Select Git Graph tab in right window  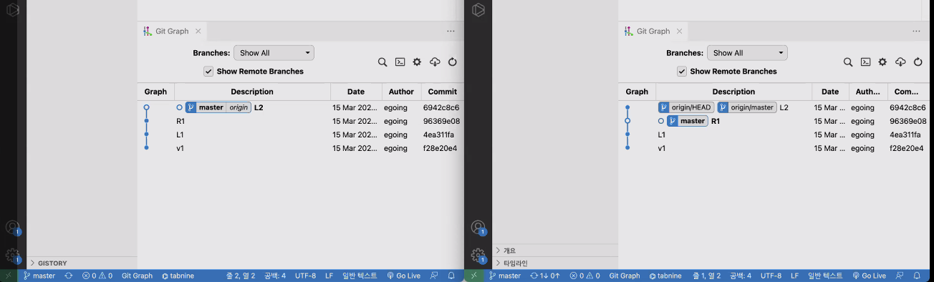(653, 31)
